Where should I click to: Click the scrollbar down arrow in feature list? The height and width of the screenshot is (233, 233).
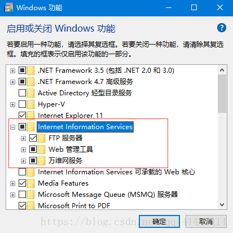point(222,205)
